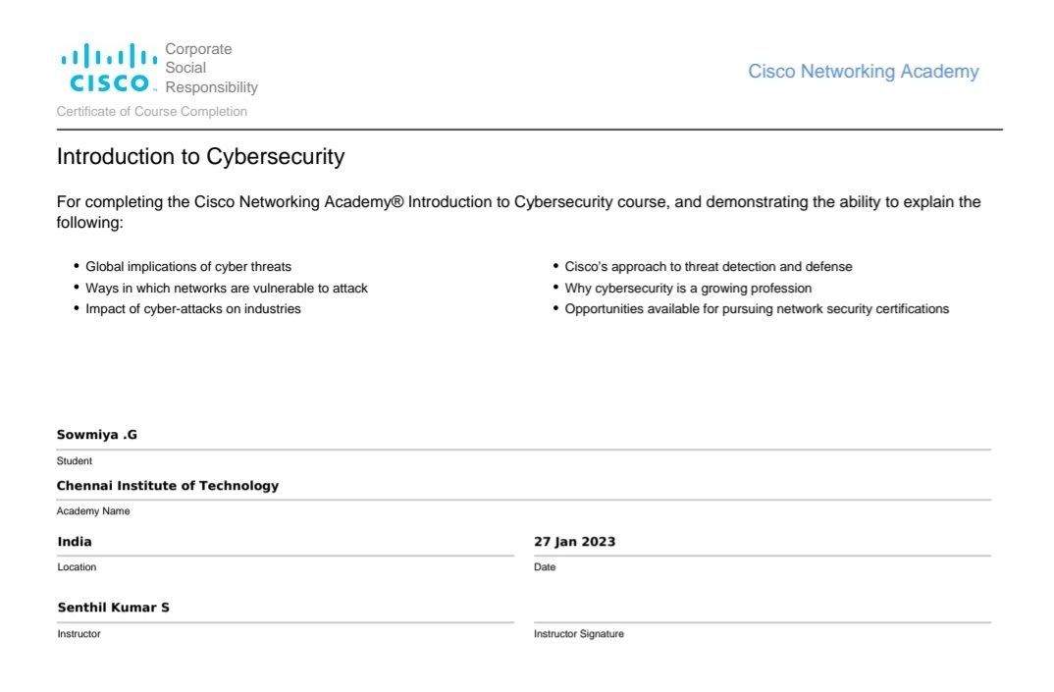Viewport: 1054px width, 692px height.
Task: Select the Corporate Social Responsibility text
Action: (211, 68)
